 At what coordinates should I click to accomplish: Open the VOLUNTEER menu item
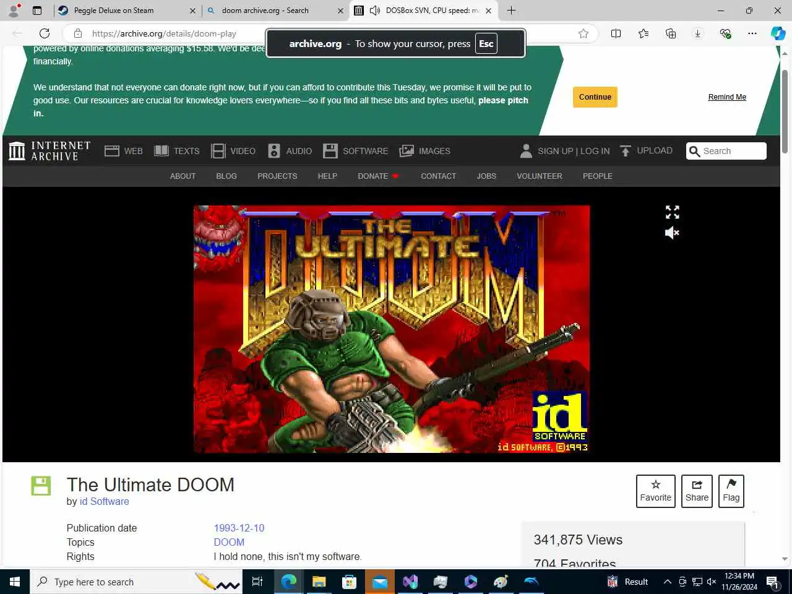coord(540,176)
